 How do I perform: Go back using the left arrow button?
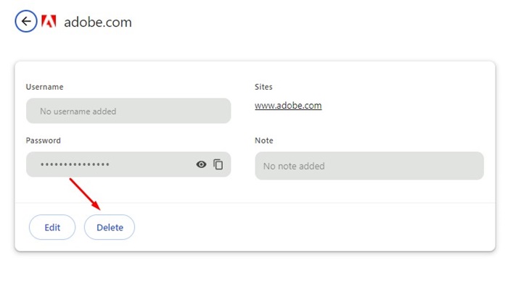click(x=26, y=21)
